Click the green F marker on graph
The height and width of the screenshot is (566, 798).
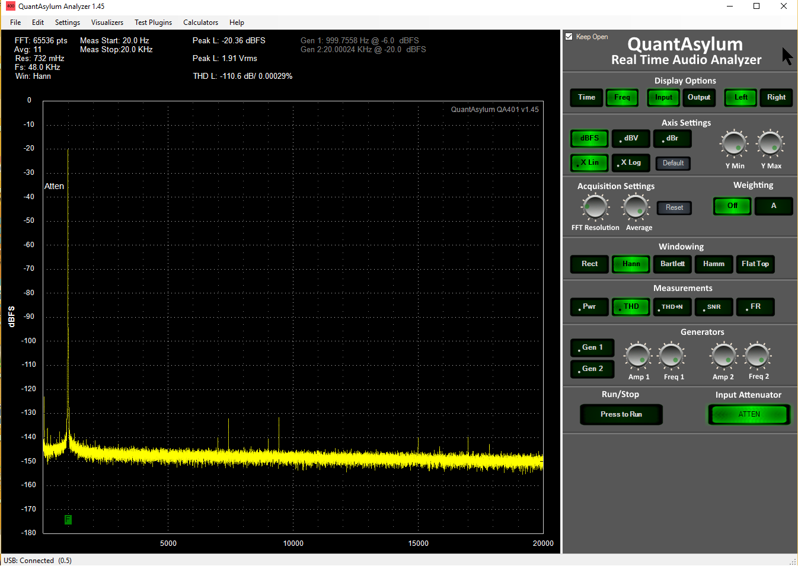click(x=68, y=520)
